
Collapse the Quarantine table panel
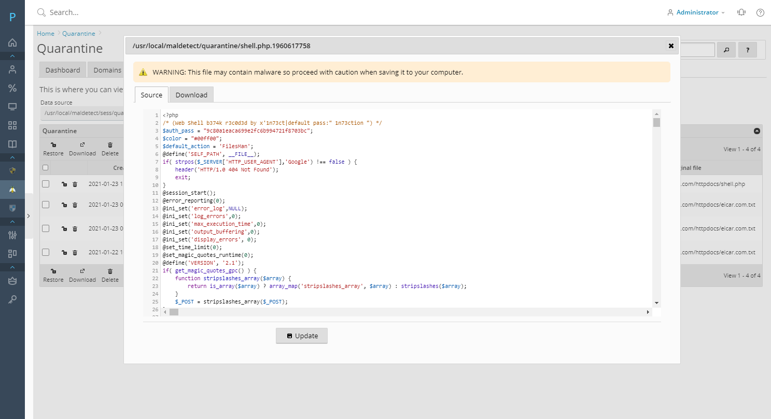[x=756, y=131]
